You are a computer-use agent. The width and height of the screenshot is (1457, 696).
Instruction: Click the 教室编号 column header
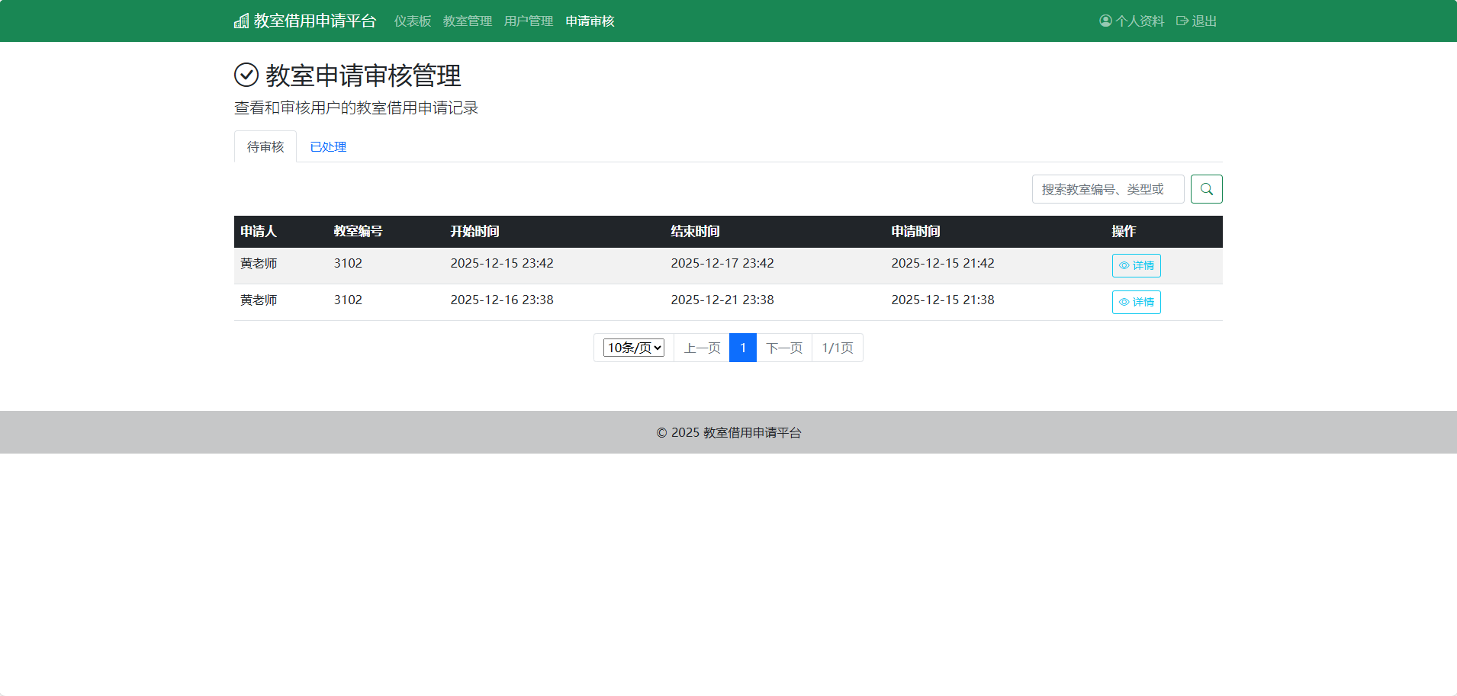point(358,232)
